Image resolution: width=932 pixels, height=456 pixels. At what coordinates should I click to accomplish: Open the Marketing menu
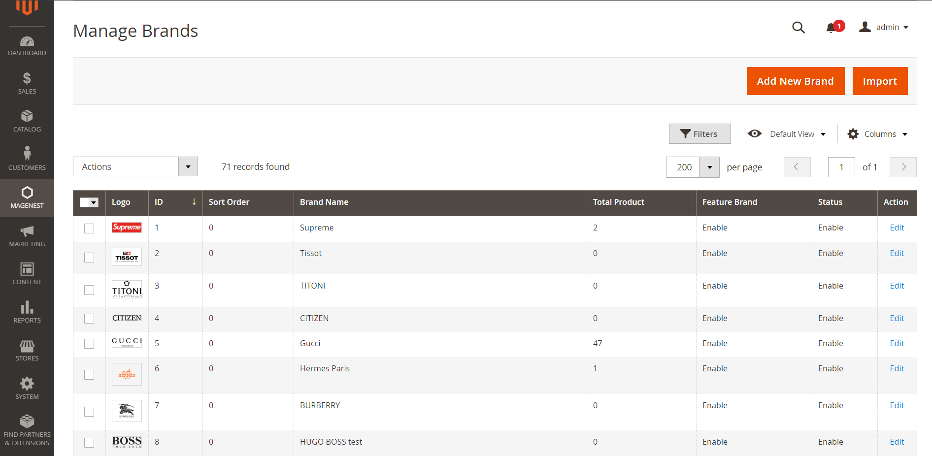click(27, 236)
